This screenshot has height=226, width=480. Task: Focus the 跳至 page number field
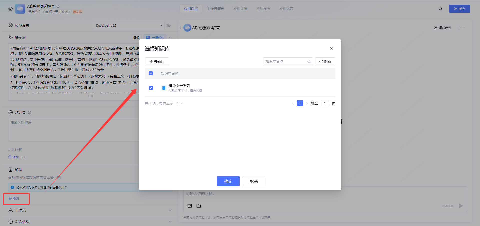coord(325,103)
